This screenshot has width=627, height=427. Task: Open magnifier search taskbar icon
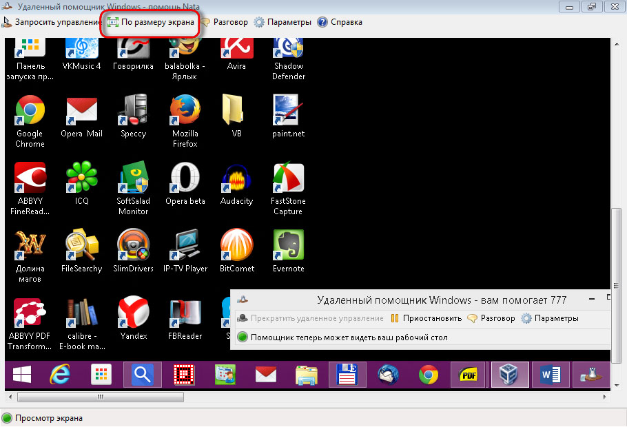(143, 375)
